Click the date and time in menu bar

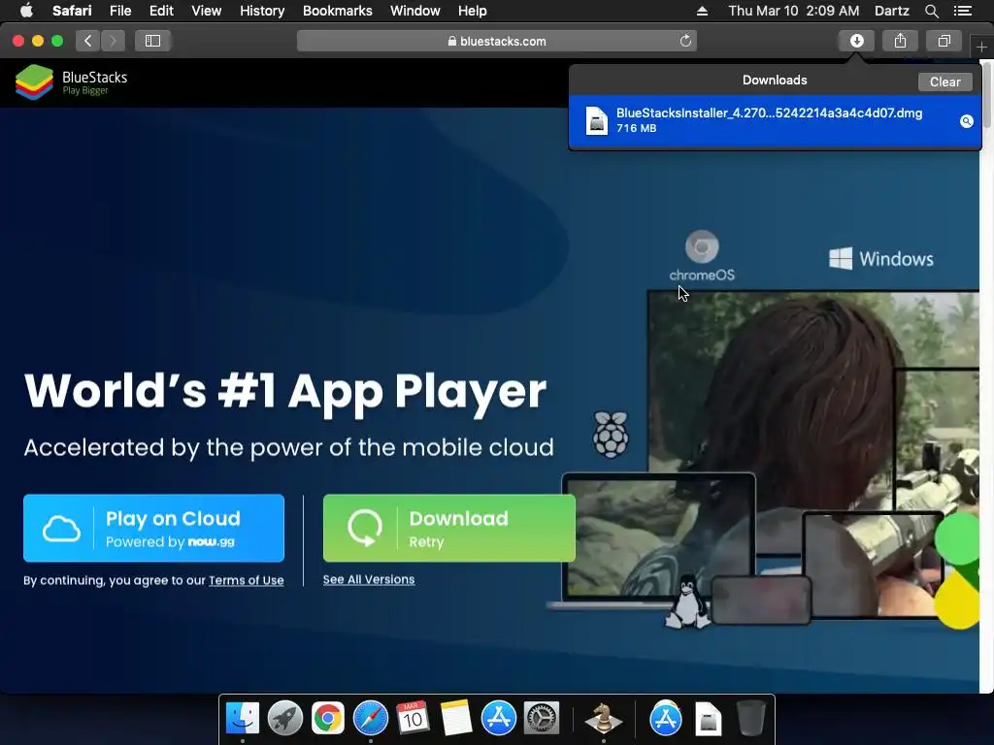[794, 11]
